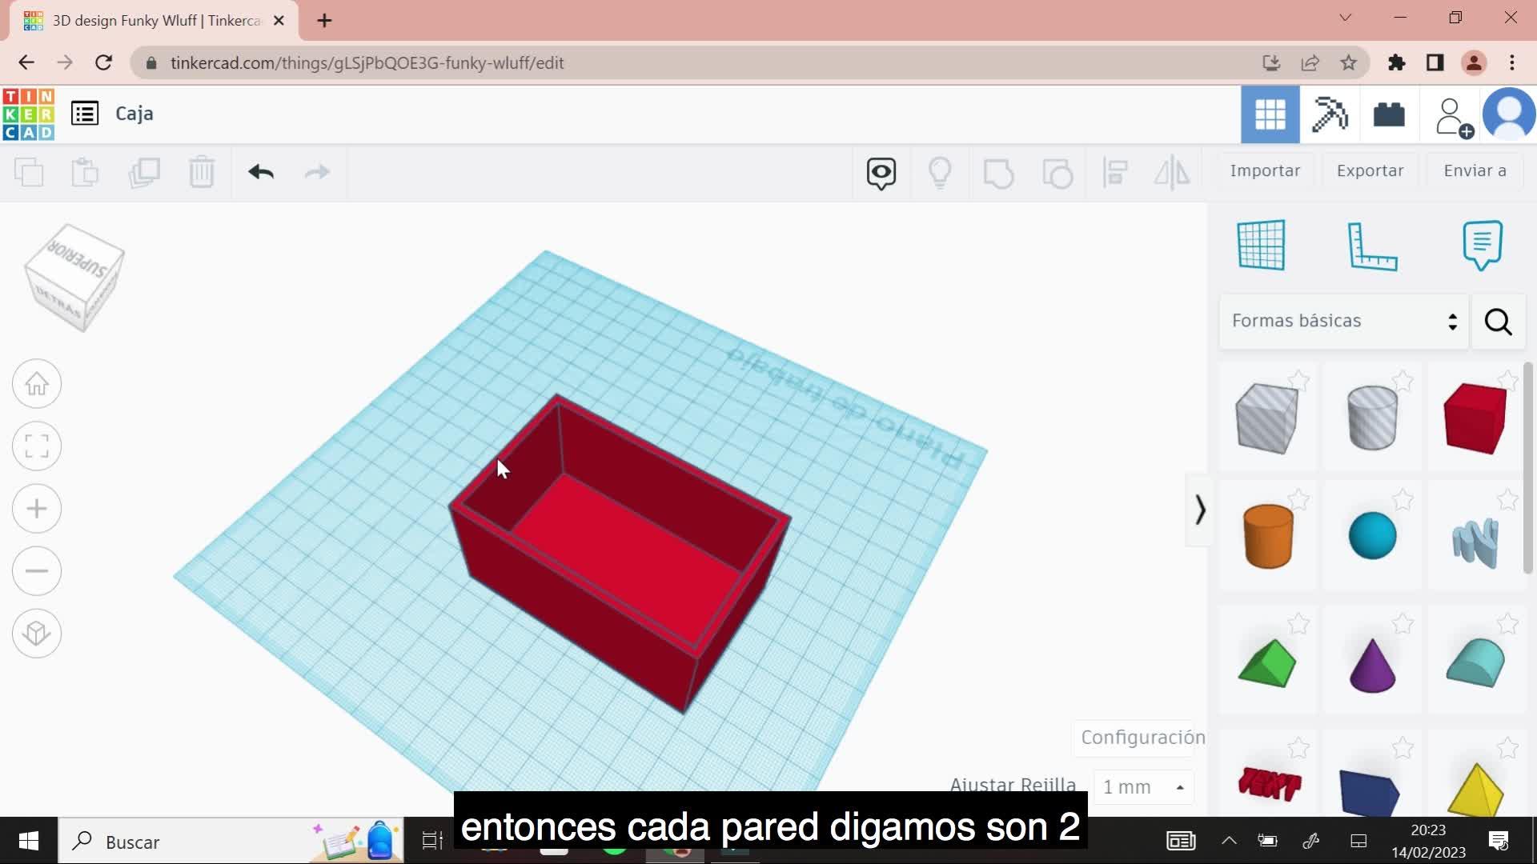1537x864 pixels.
Task: Select the Ruler tool
Action: coord(1372,246)
